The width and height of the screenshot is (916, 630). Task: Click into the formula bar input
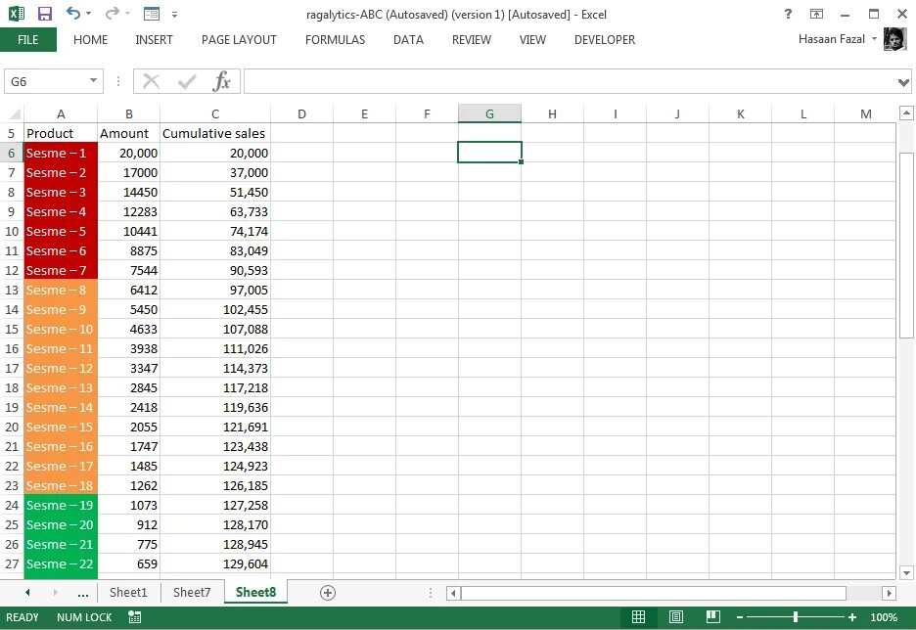571,81
